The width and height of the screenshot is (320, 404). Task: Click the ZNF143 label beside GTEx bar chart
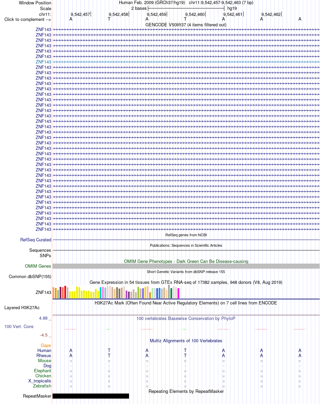pyautogui.click(x=43, y=292)
